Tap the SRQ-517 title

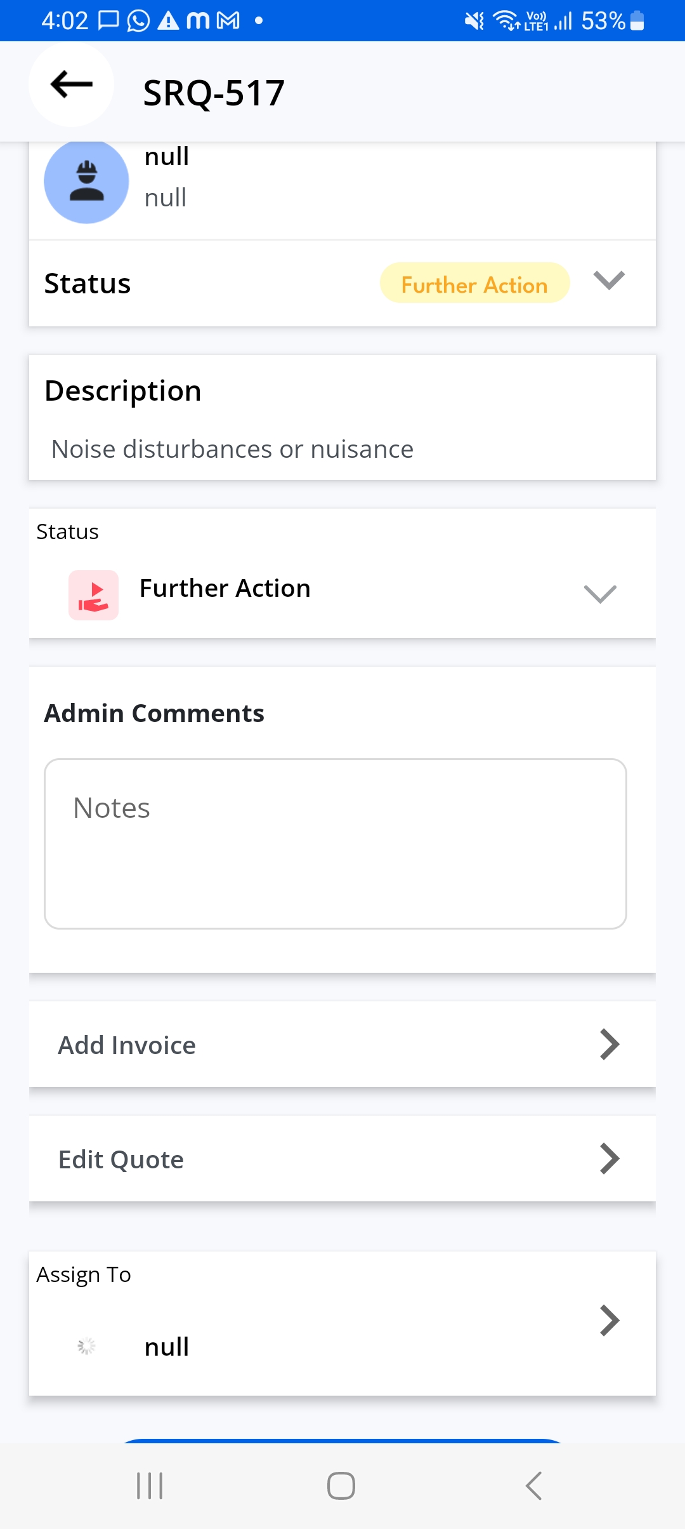tap(214, 93)
